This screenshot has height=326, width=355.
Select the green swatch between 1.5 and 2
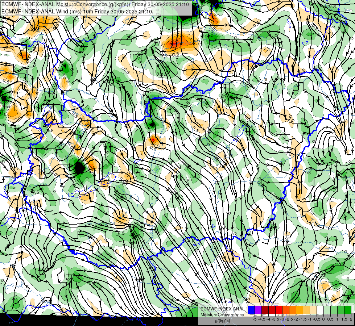pyautogui.click(x=341, y=310)
